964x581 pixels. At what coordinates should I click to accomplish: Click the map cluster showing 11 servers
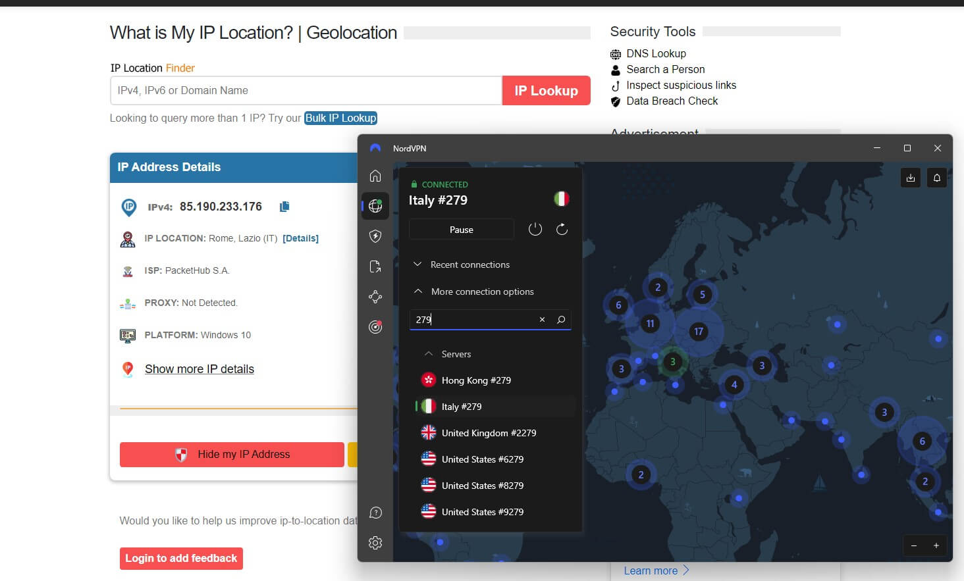(x=650, y=323)
